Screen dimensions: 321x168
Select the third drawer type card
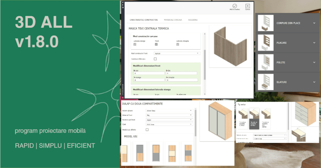[266, 119]
